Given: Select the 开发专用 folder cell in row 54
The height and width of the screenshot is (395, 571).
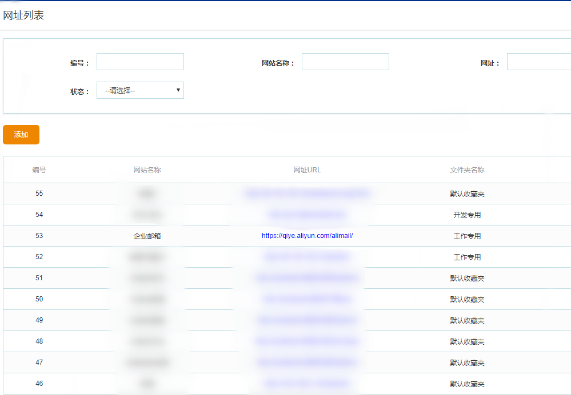Looking at the screenshot, I should [x=467, y=215].
